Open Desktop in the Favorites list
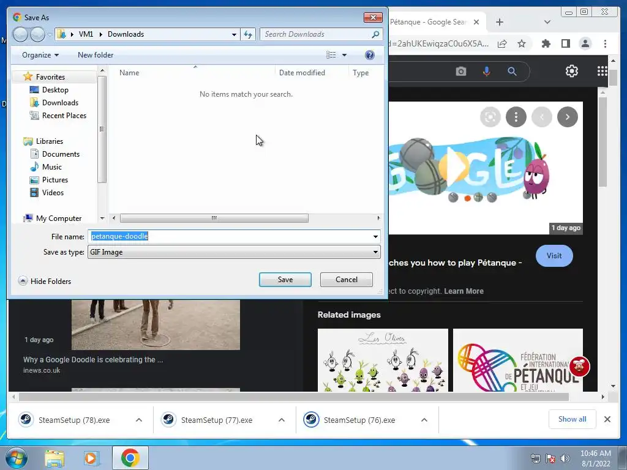 tap(55, 90)
